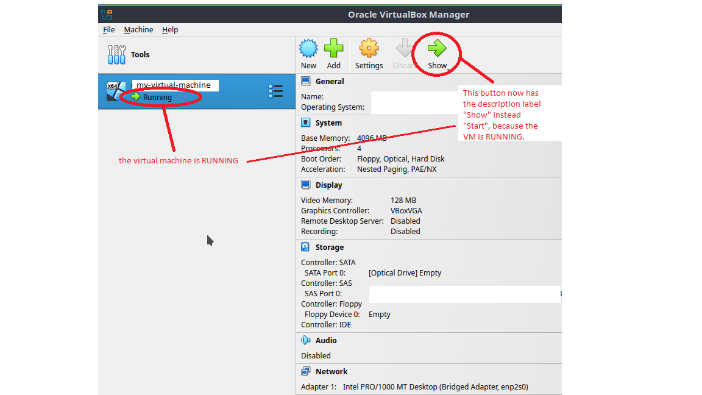This screenshot has height=395, width=702.
Task: Click the Boot Order value Floppy, Optical, Hard Disk
Action: 401,159
